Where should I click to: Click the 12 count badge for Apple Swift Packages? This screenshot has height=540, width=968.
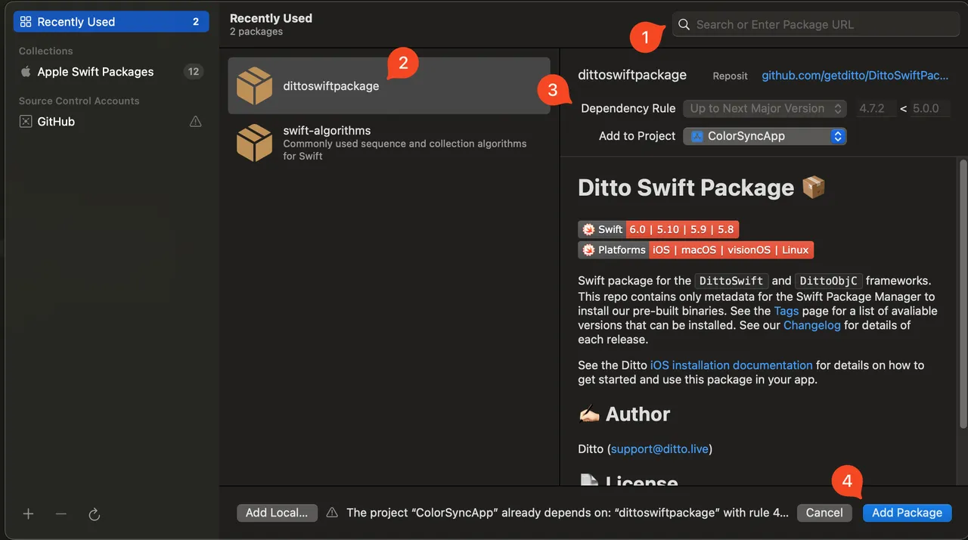194,72
